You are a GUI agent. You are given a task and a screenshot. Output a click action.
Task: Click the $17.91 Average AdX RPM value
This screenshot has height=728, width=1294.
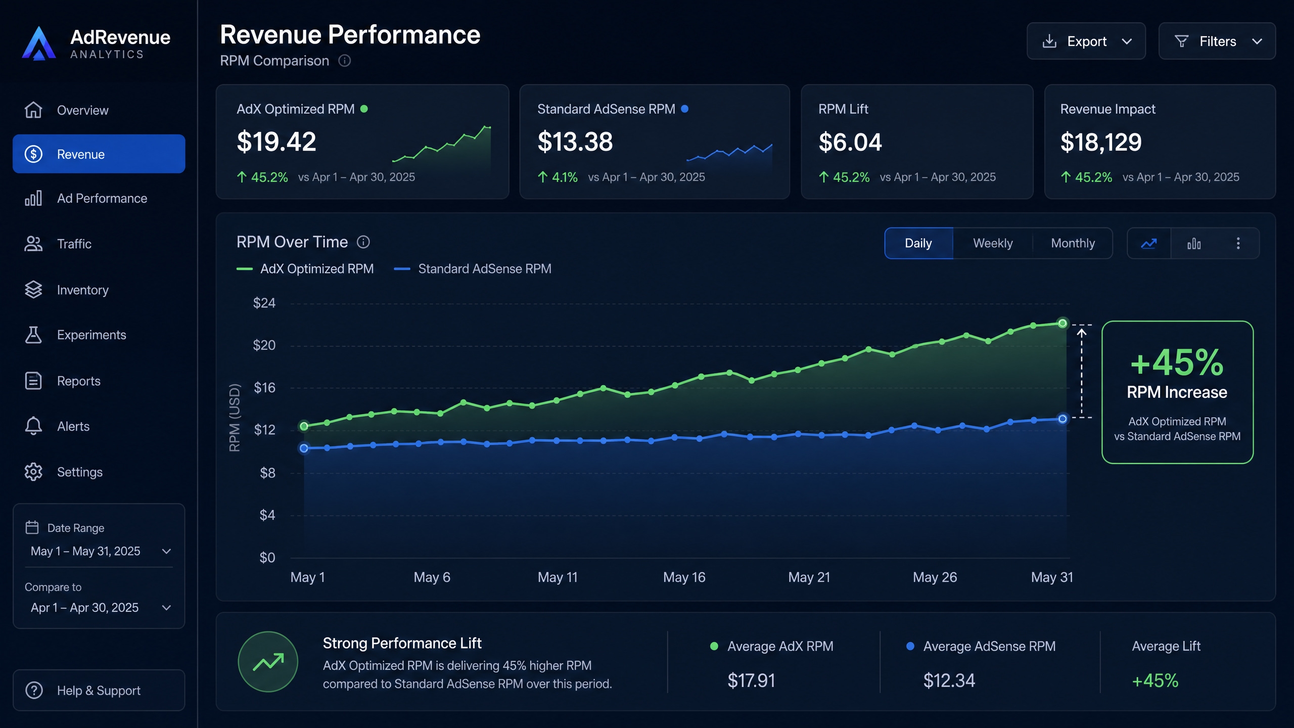(751, 680)
